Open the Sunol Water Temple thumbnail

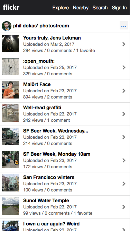(10, 206)
